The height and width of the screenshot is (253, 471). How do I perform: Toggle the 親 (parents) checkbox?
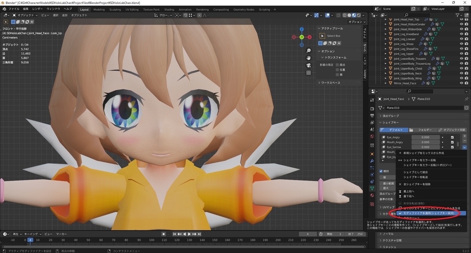coord(337,74)
